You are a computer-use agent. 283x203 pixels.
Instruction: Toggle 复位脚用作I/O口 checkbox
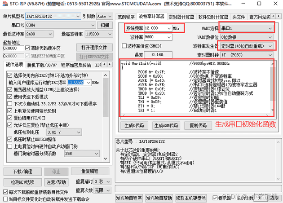point(10,118)
